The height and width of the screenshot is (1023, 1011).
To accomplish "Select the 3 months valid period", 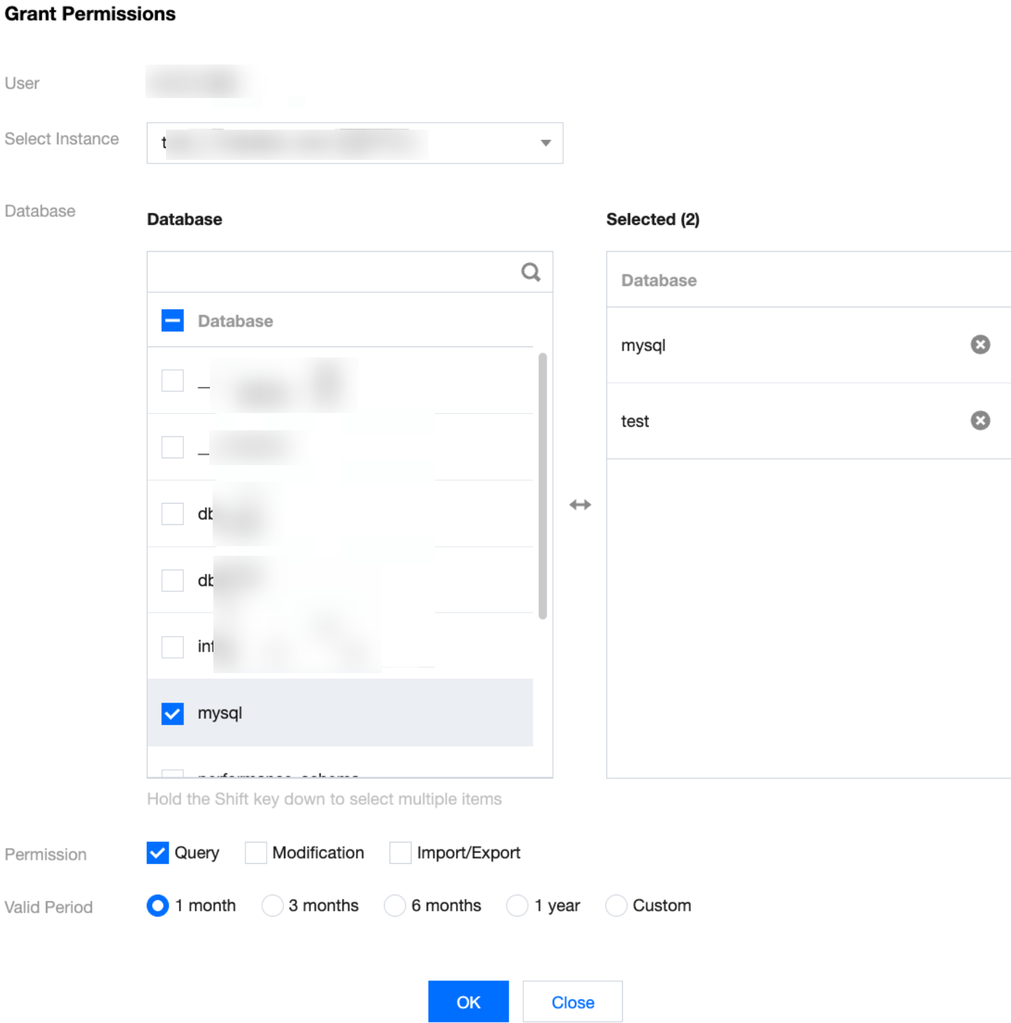I will 272,906.
